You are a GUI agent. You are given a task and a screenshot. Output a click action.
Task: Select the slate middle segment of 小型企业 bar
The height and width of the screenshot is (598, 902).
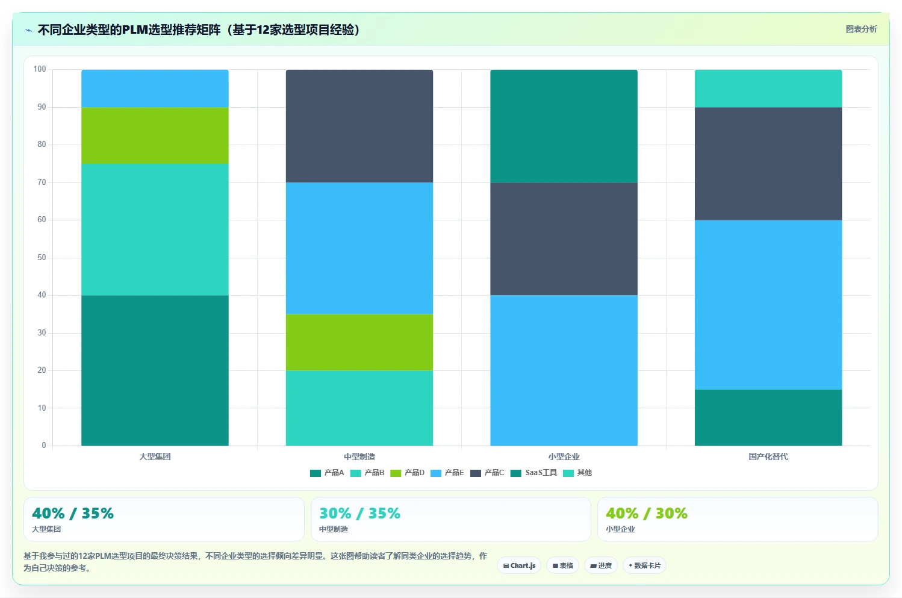564,238
